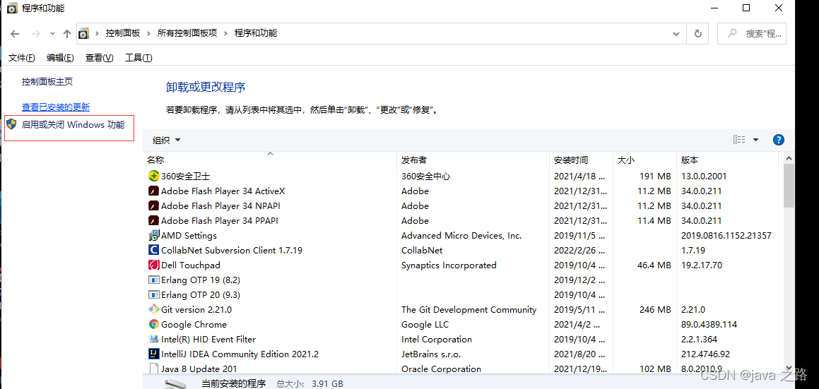Image resolution: width=819 pixels, height=389 pixels.
Task: Click the Erlang OTP 20 icon
Action: (153, 294)
